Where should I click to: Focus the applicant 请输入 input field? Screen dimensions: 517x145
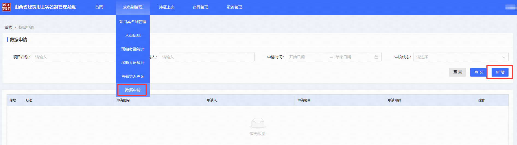click(207, 57)
